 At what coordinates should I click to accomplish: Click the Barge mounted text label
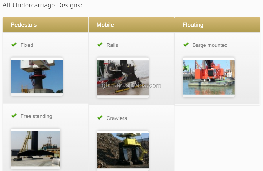210,45
